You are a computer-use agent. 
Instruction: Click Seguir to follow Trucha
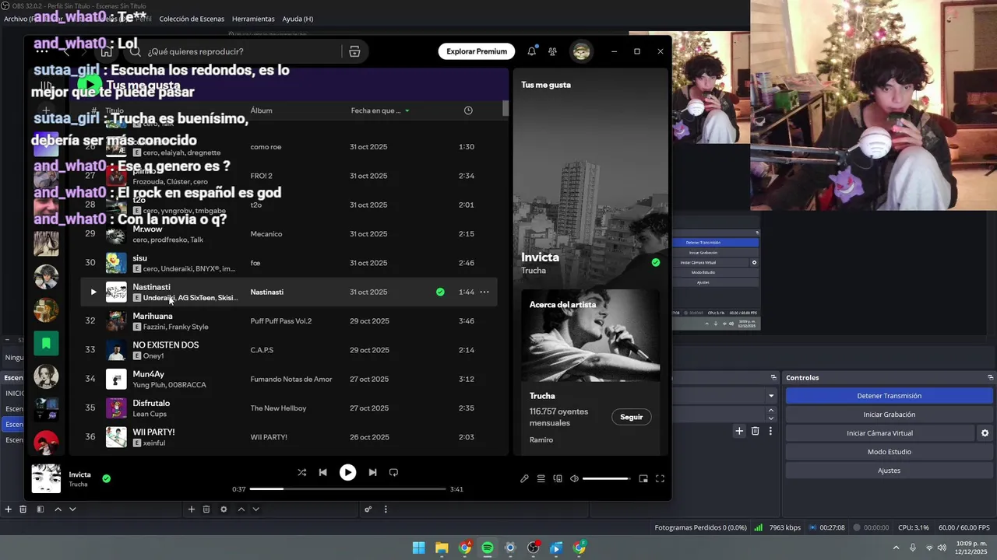631,417
